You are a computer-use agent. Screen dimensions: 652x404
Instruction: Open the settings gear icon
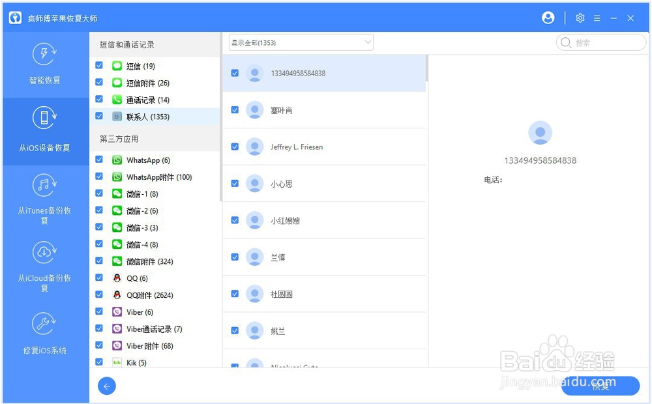[x=580, y=18]
